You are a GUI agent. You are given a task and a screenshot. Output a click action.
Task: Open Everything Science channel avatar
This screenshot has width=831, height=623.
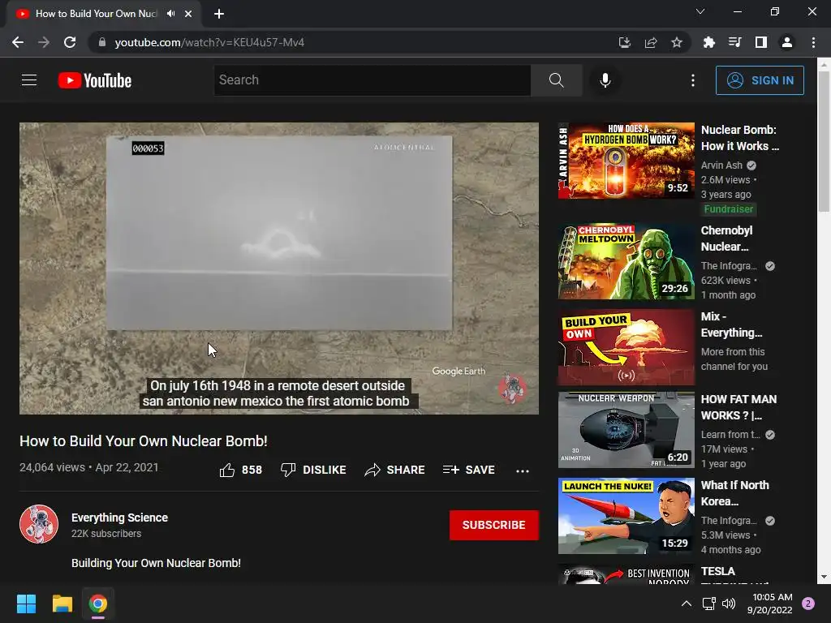[39, 524]
